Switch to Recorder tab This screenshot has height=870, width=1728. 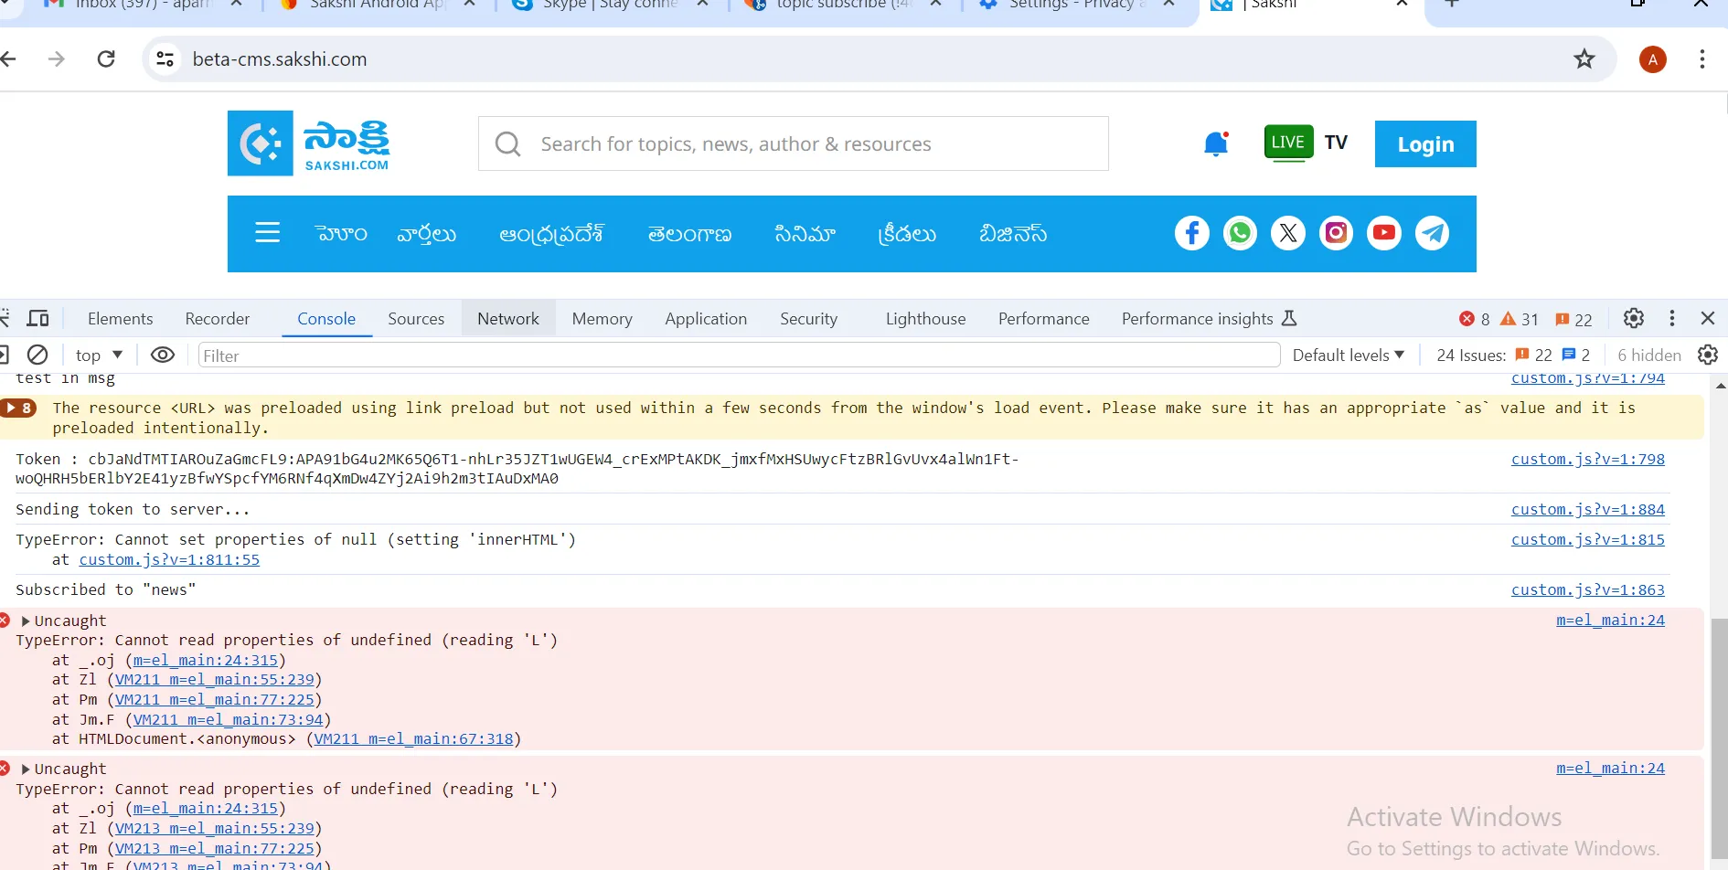pos(218,318)
